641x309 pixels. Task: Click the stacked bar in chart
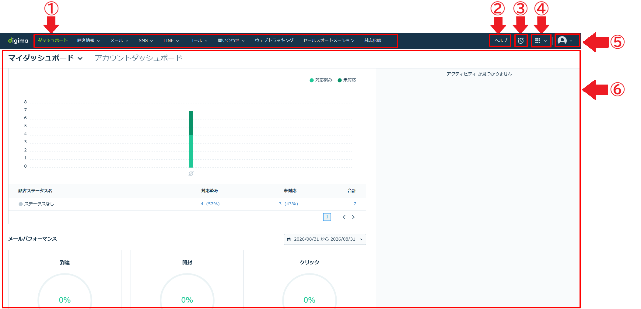tap(191, 139)
